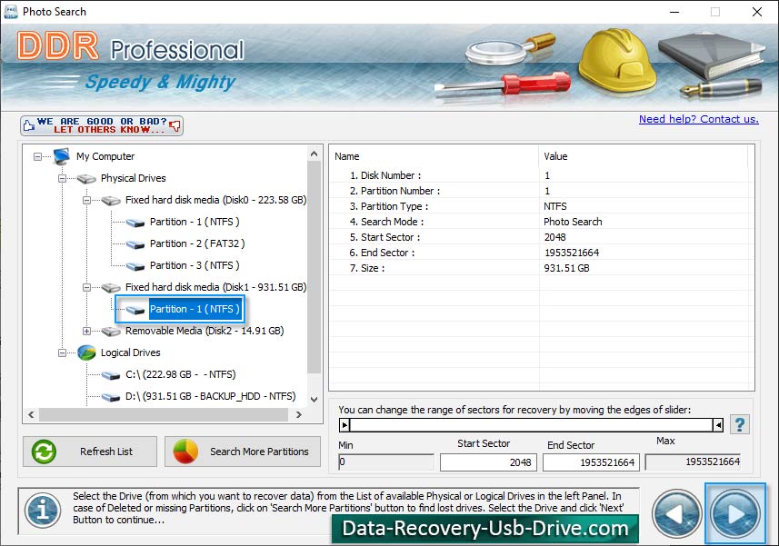
Task: Collapse the Physical Drives node
Action: (x=62, y=179)
